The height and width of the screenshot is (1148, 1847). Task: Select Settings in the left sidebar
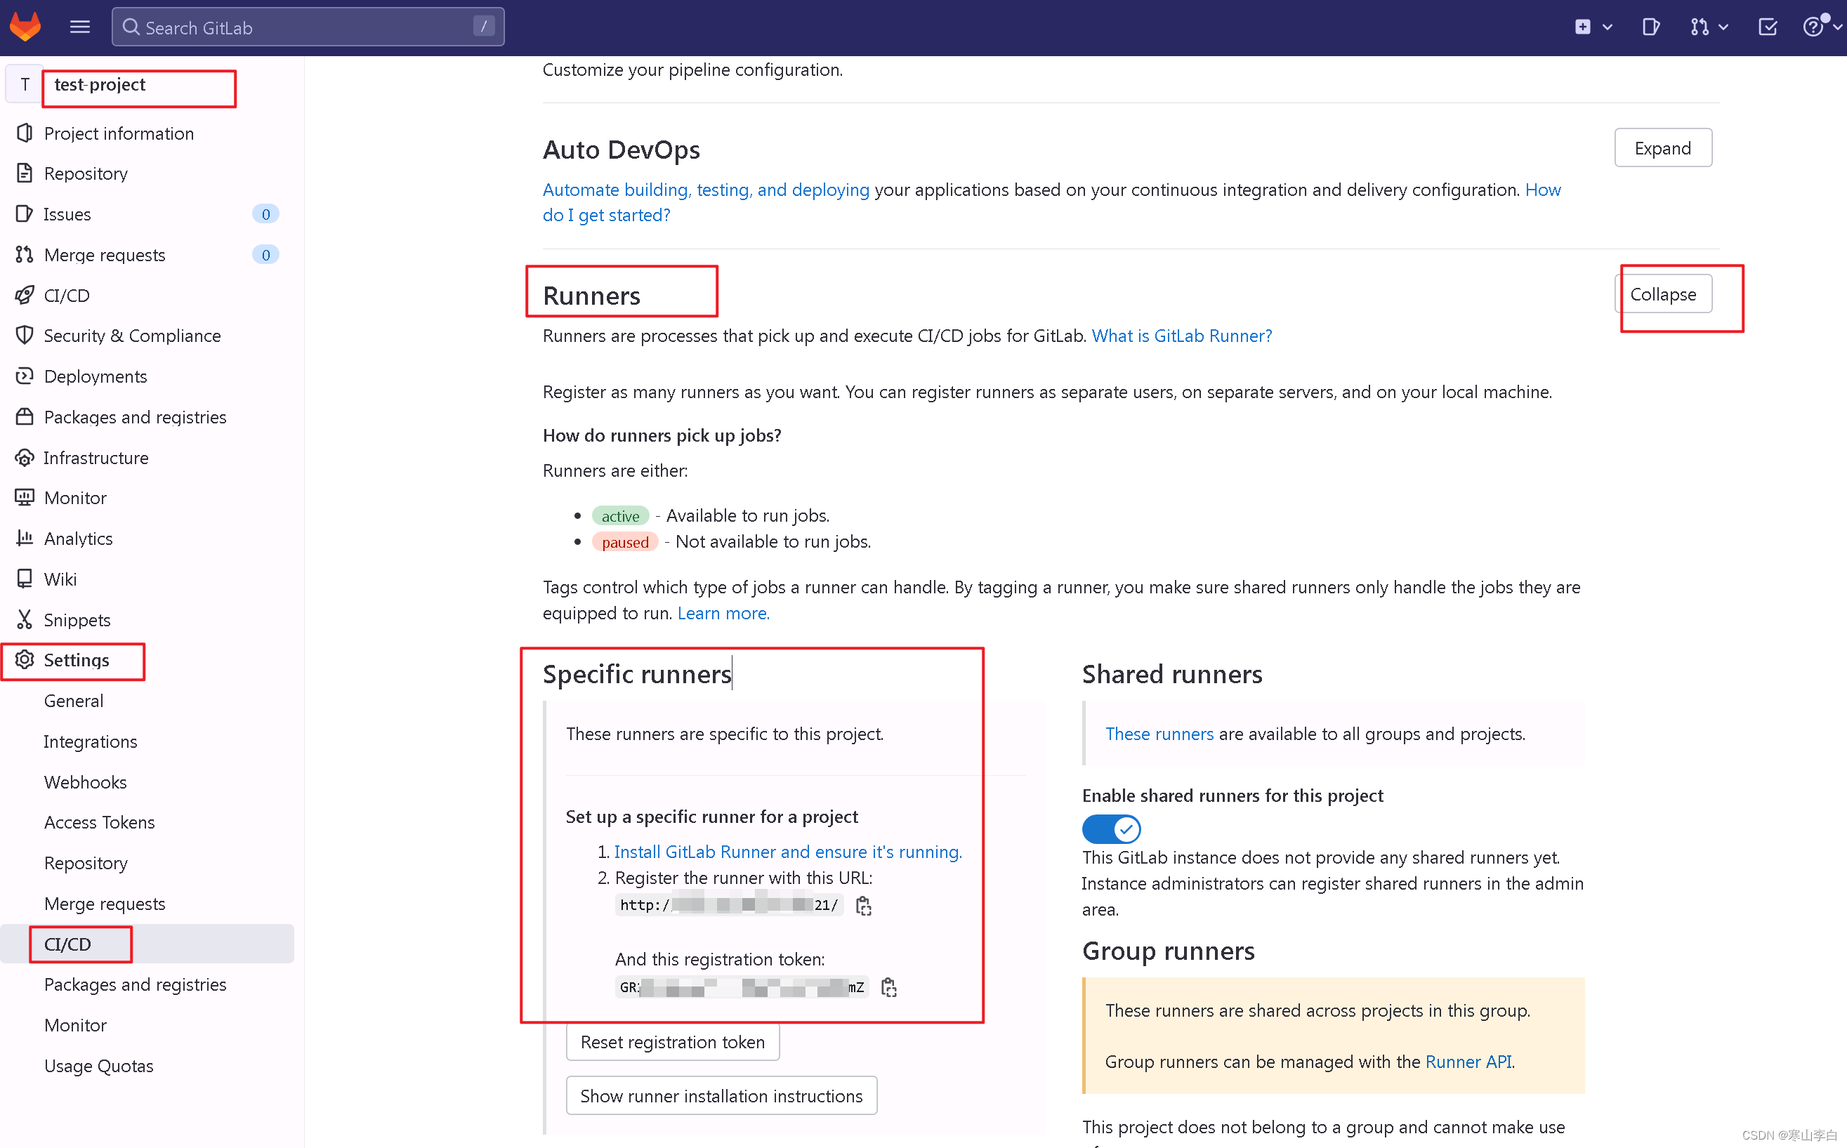[x=75, y=659]
